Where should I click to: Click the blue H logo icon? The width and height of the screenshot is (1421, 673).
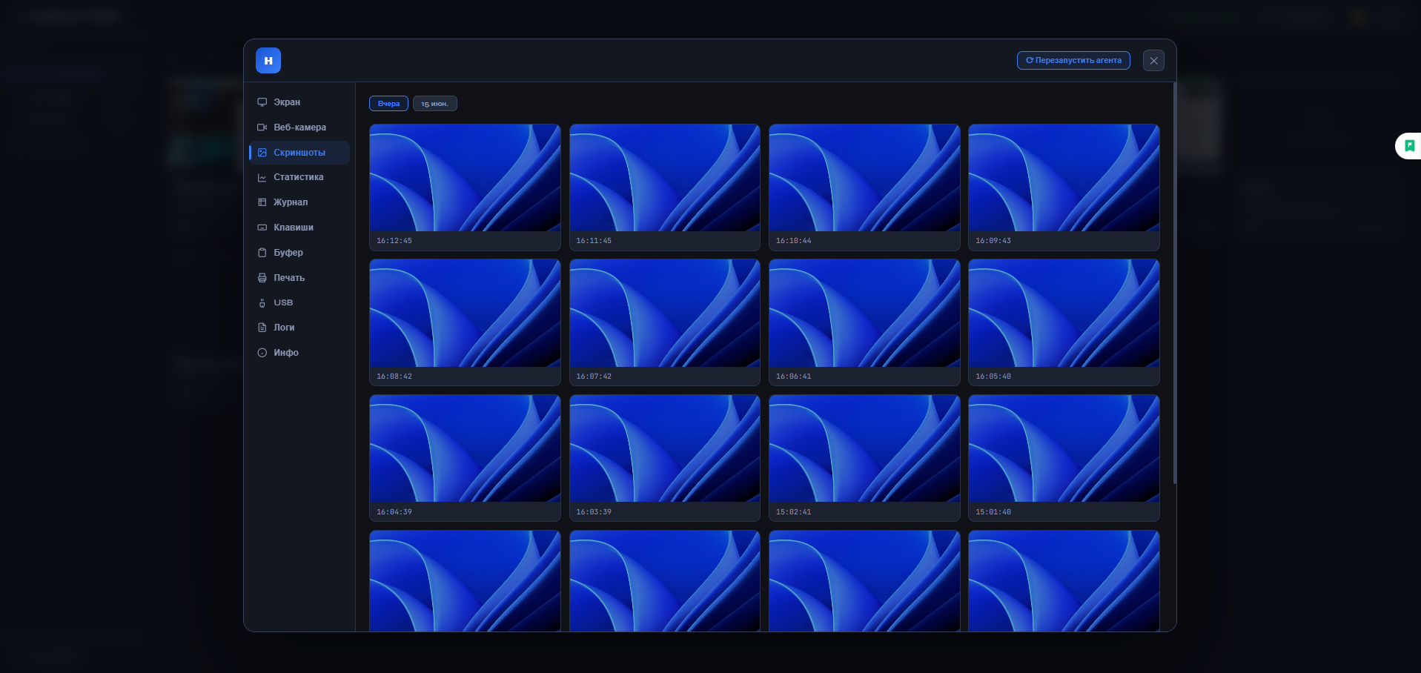pyautogui.click(x=268, y=61)
